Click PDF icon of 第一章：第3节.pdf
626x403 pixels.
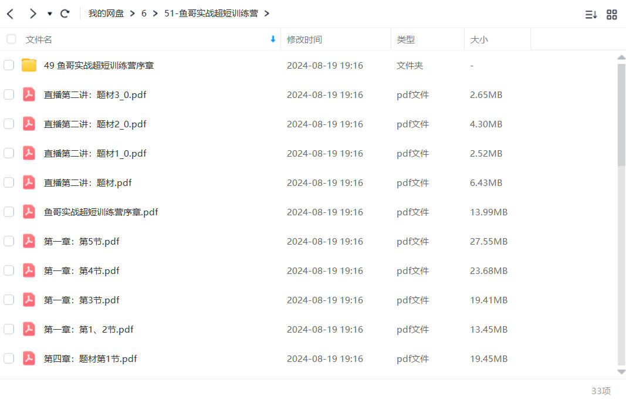coord(29,300)
